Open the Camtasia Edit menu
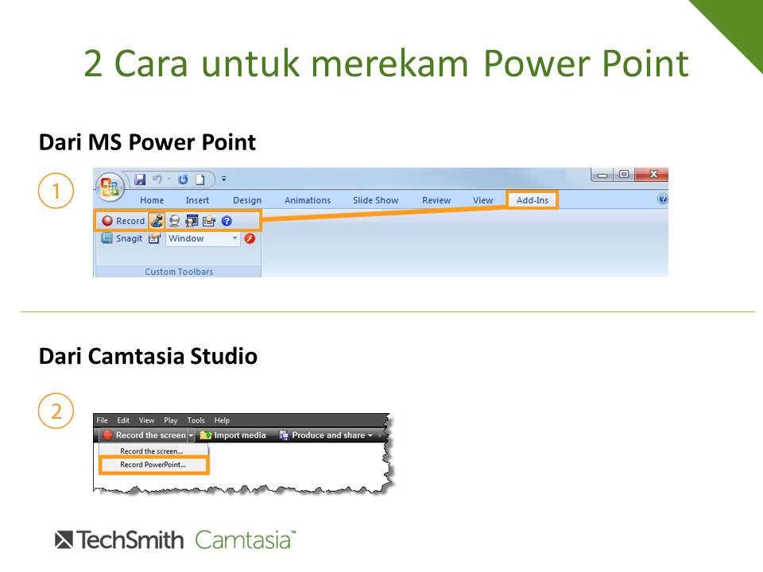 [x=123, y=420]
